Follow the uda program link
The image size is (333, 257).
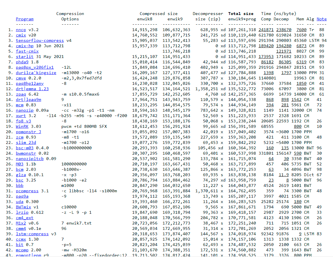click(x=20, y=202)
